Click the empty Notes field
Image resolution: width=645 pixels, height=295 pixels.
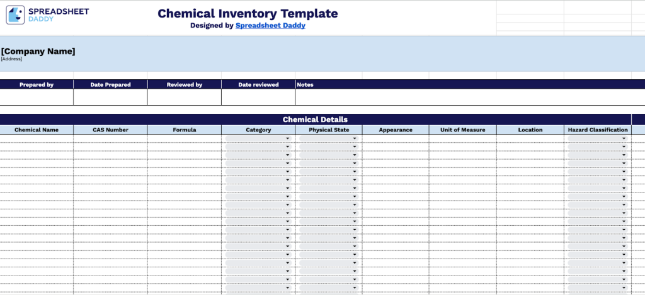(470, 97)
